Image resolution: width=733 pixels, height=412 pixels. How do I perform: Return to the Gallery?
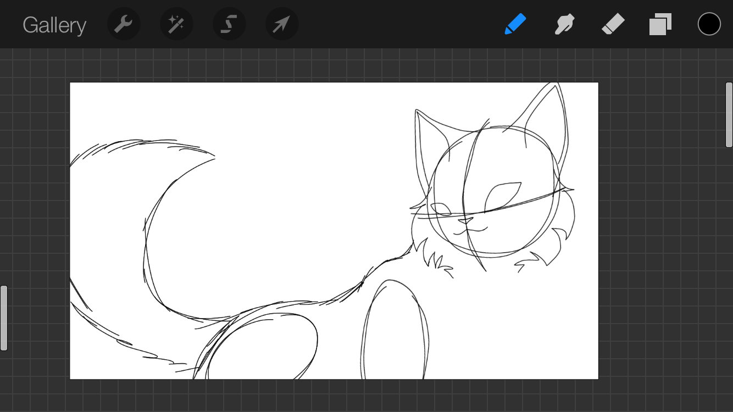click(54, 25)
